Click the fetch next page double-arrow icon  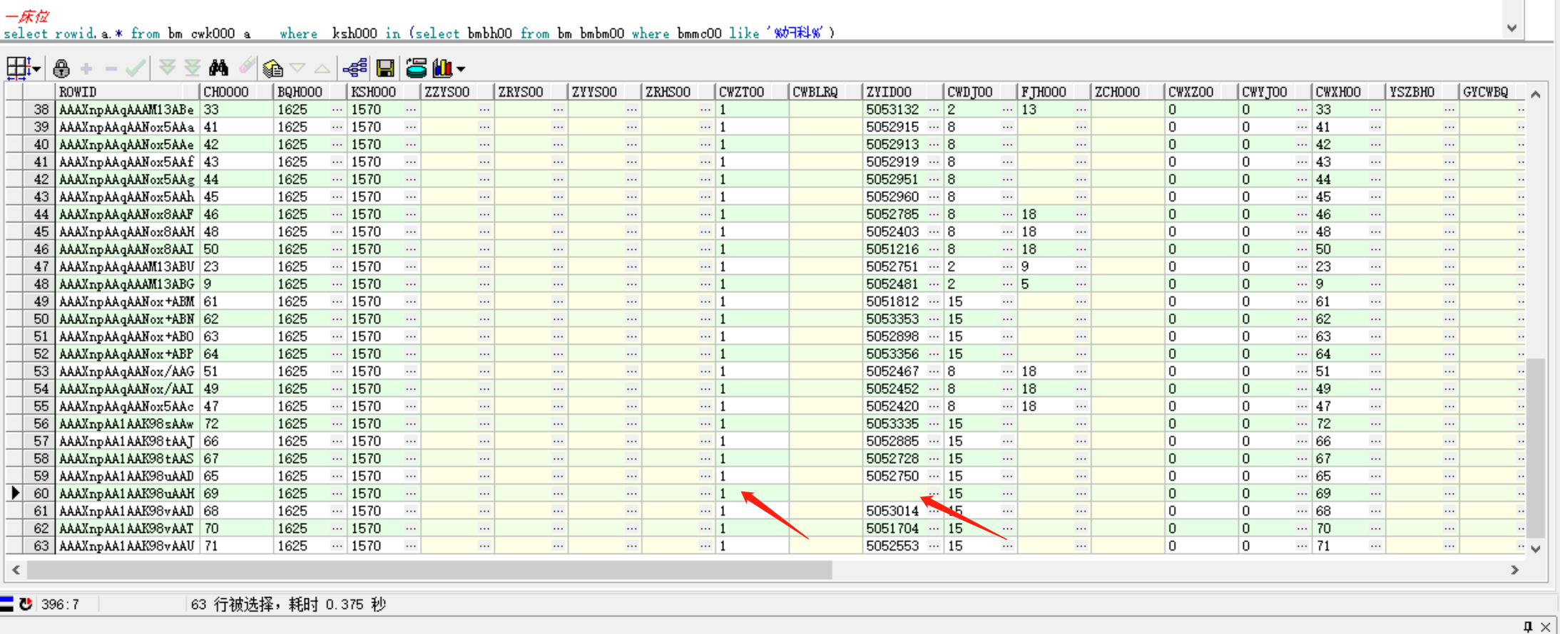pyautogui.click(x=167, y=68)
